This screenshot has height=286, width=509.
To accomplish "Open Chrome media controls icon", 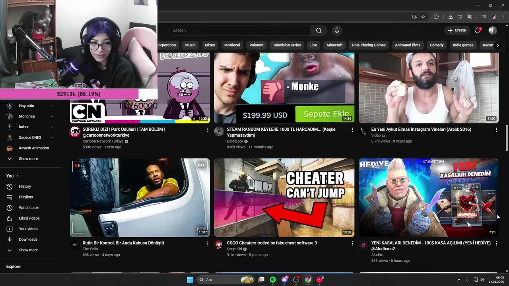I will (484, 17).
